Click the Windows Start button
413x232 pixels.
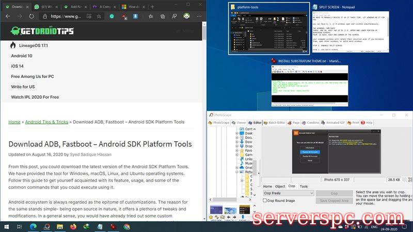[x=7, y=227]
